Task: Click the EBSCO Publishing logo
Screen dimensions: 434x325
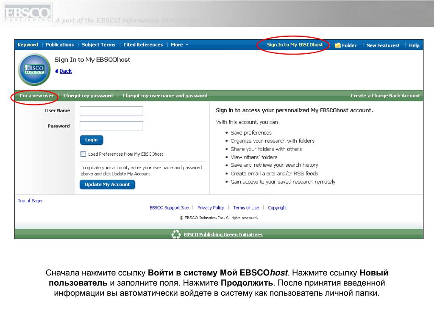Action: pyautogui.click(x=28, y=13)
